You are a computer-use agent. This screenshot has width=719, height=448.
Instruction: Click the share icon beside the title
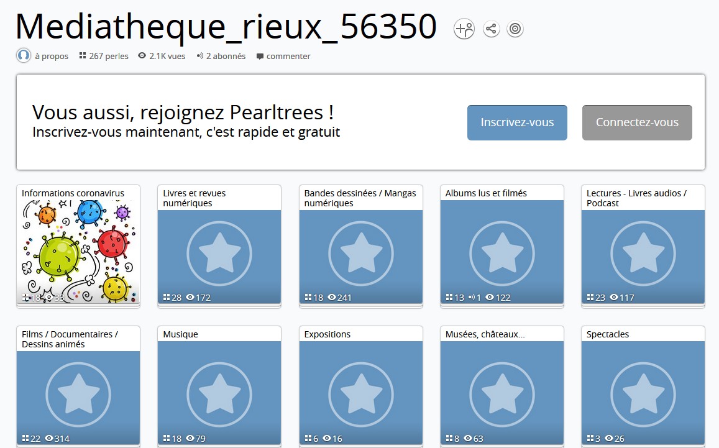click(491, 29)
